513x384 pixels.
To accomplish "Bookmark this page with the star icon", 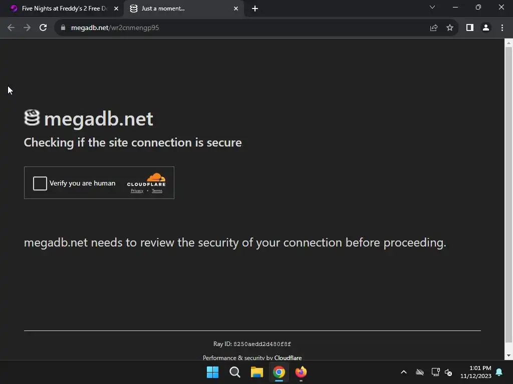I will [450, 28].
